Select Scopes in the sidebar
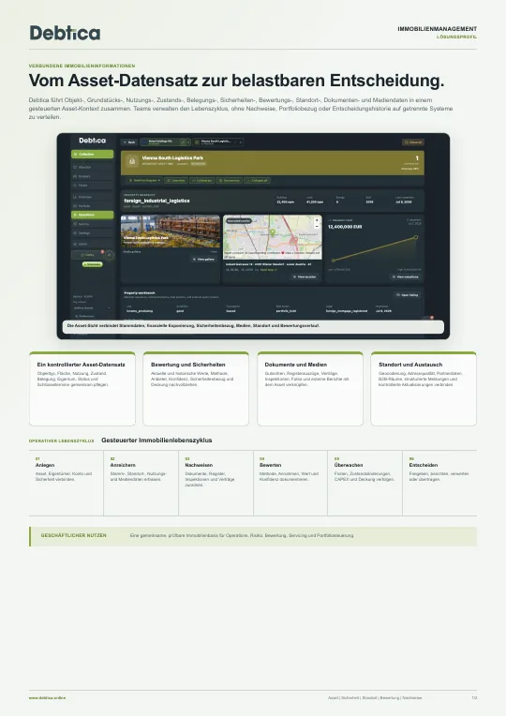Screen dimensions: 506x717 click(x=93, y=176)
